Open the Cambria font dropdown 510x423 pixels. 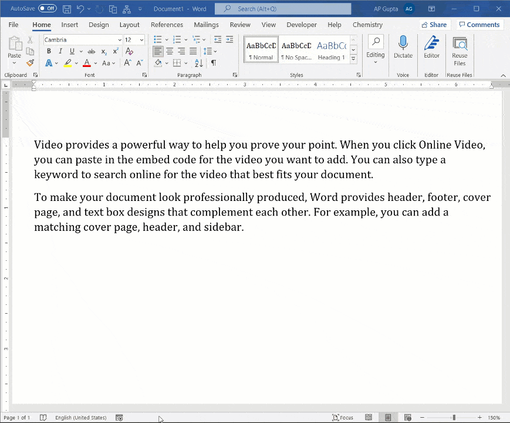click(x=120, y=39)
